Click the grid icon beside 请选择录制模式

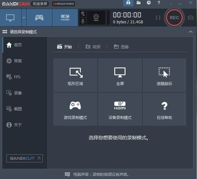pos(5,32)
